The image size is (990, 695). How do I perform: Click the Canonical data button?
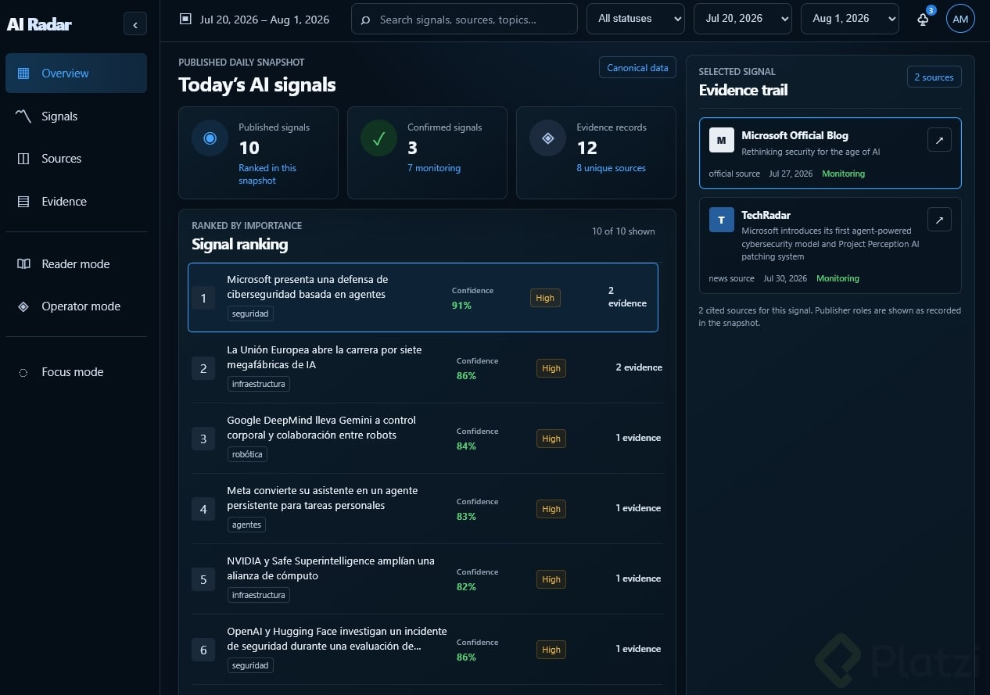coord(637,68)
